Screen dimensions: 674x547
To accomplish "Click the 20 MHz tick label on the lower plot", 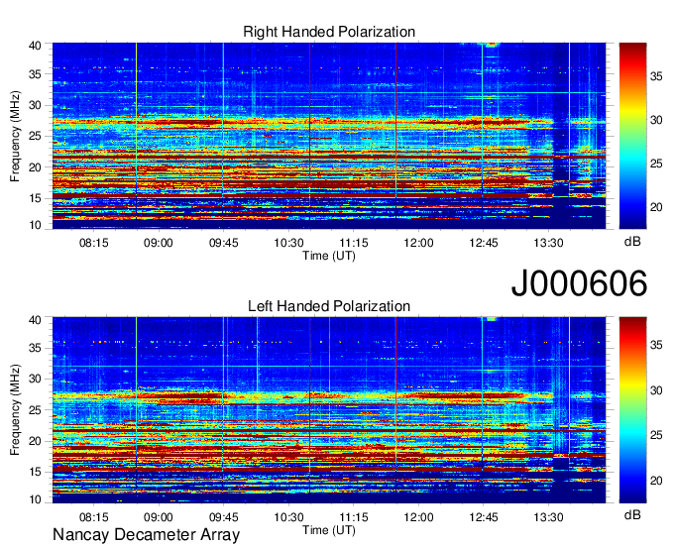I will [35, 441].
